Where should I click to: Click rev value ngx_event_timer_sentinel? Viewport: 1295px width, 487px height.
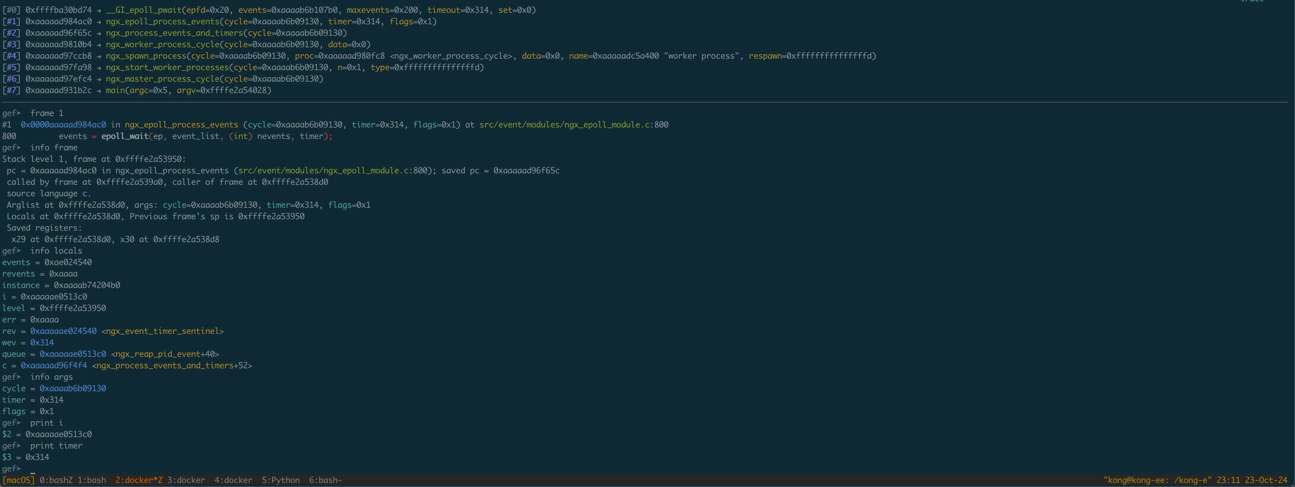tap(162, 332)
